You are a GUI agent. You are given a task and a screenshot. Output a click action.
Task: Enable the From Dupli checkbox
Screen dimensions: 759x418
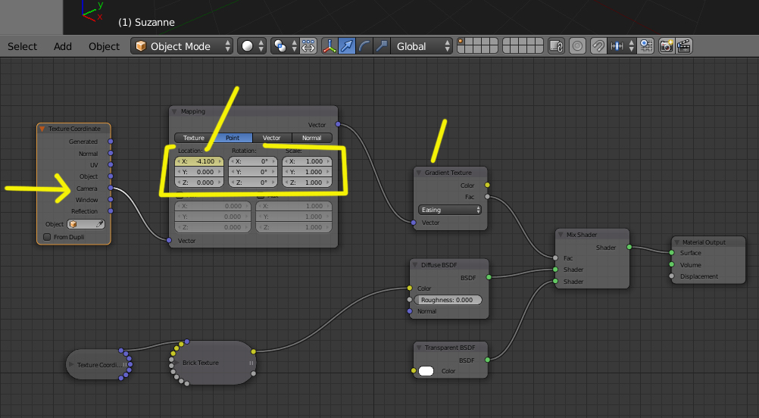point(47,237)
